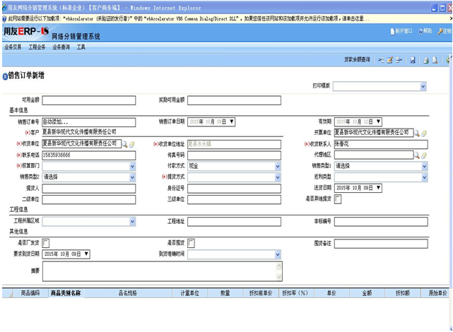
Task: Click the 提货人 input field
Action: [x=89, y=189]
